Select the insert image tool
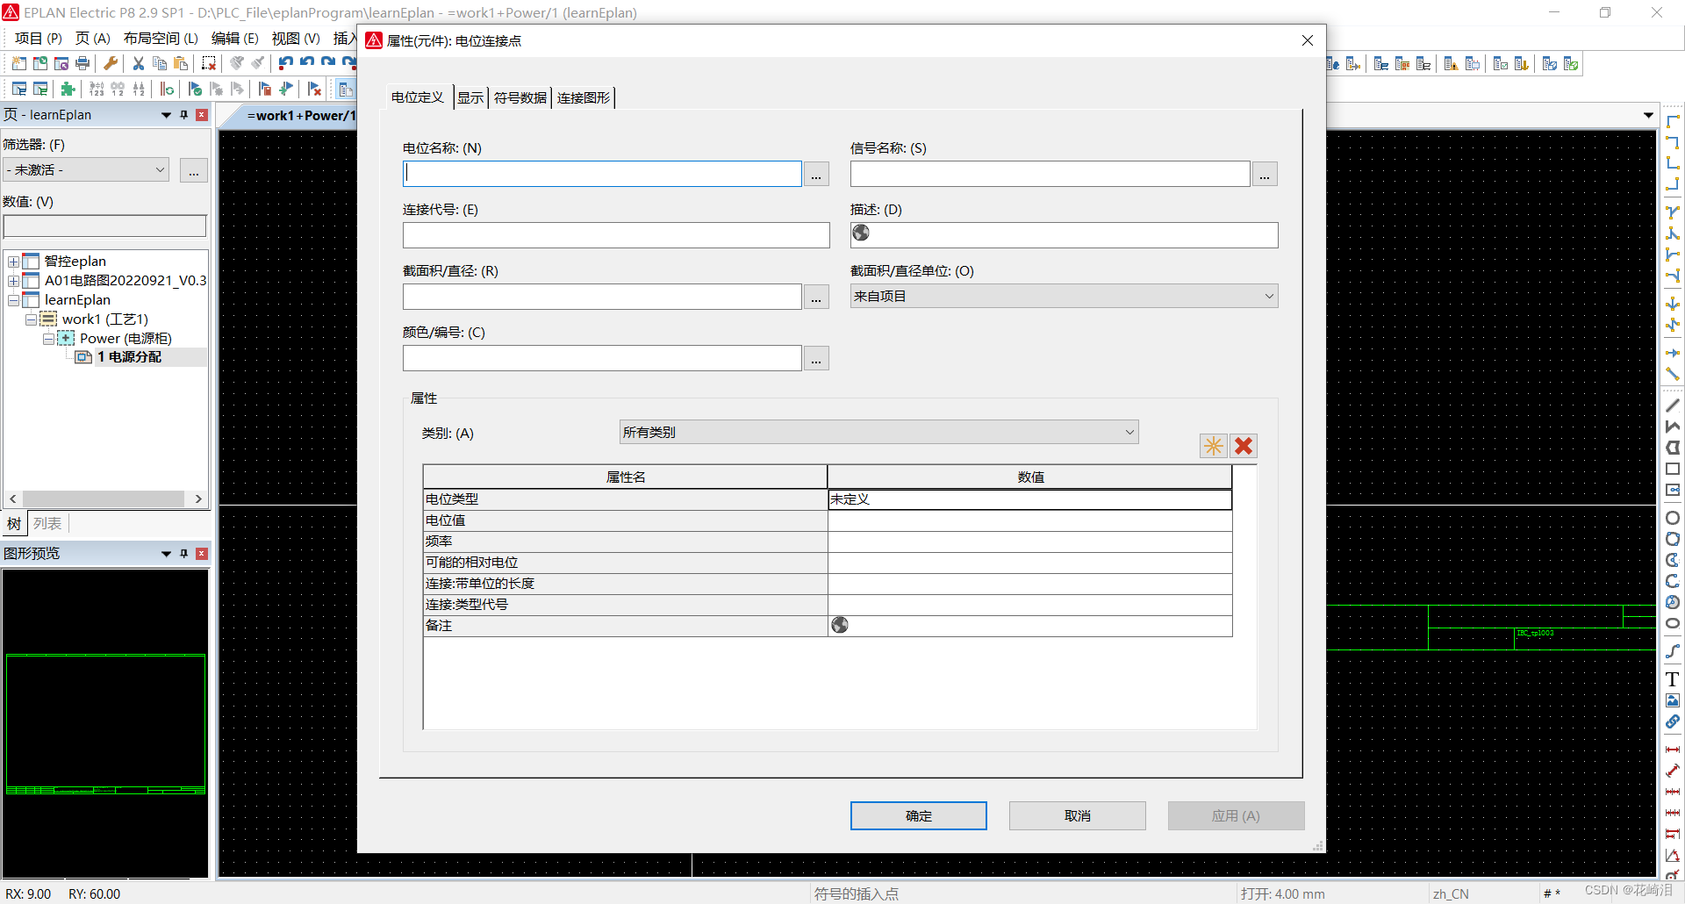Screen dimensions: 1685x904 1673,700
